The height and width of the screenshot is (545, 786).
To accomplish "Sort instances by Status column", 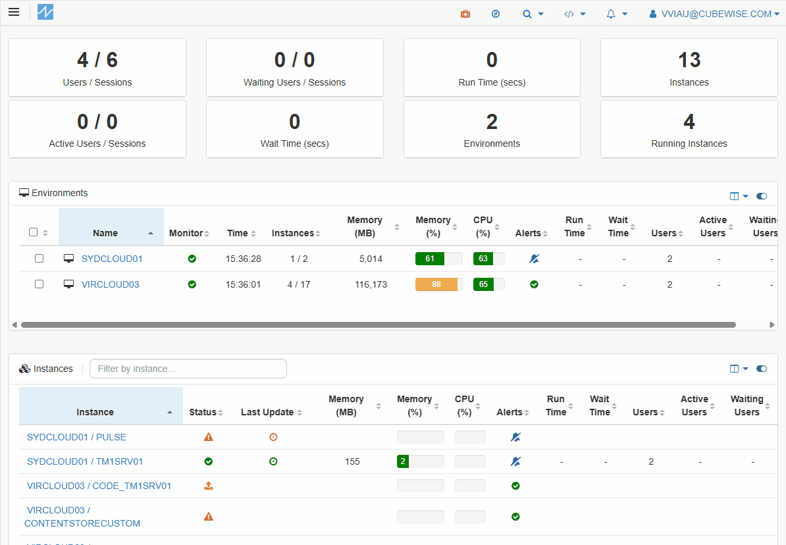I will [x=206, y=412].
